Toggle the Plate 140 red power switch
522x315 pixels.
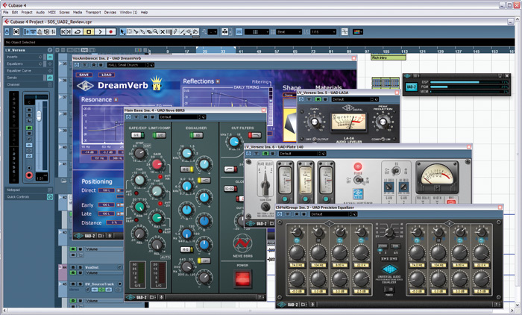(x=359, y=167)
